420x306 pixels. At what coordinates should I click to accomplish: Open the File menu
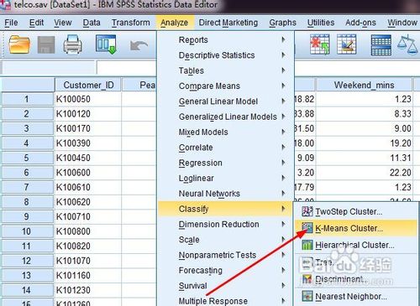click(x=11, y=23)
